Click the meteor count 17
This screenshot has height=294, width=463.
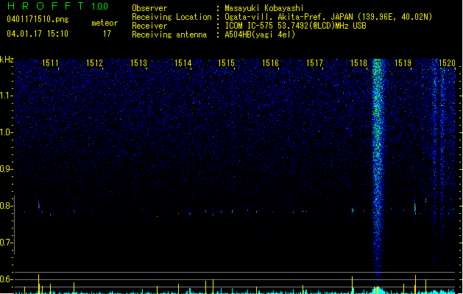(107, 34)
